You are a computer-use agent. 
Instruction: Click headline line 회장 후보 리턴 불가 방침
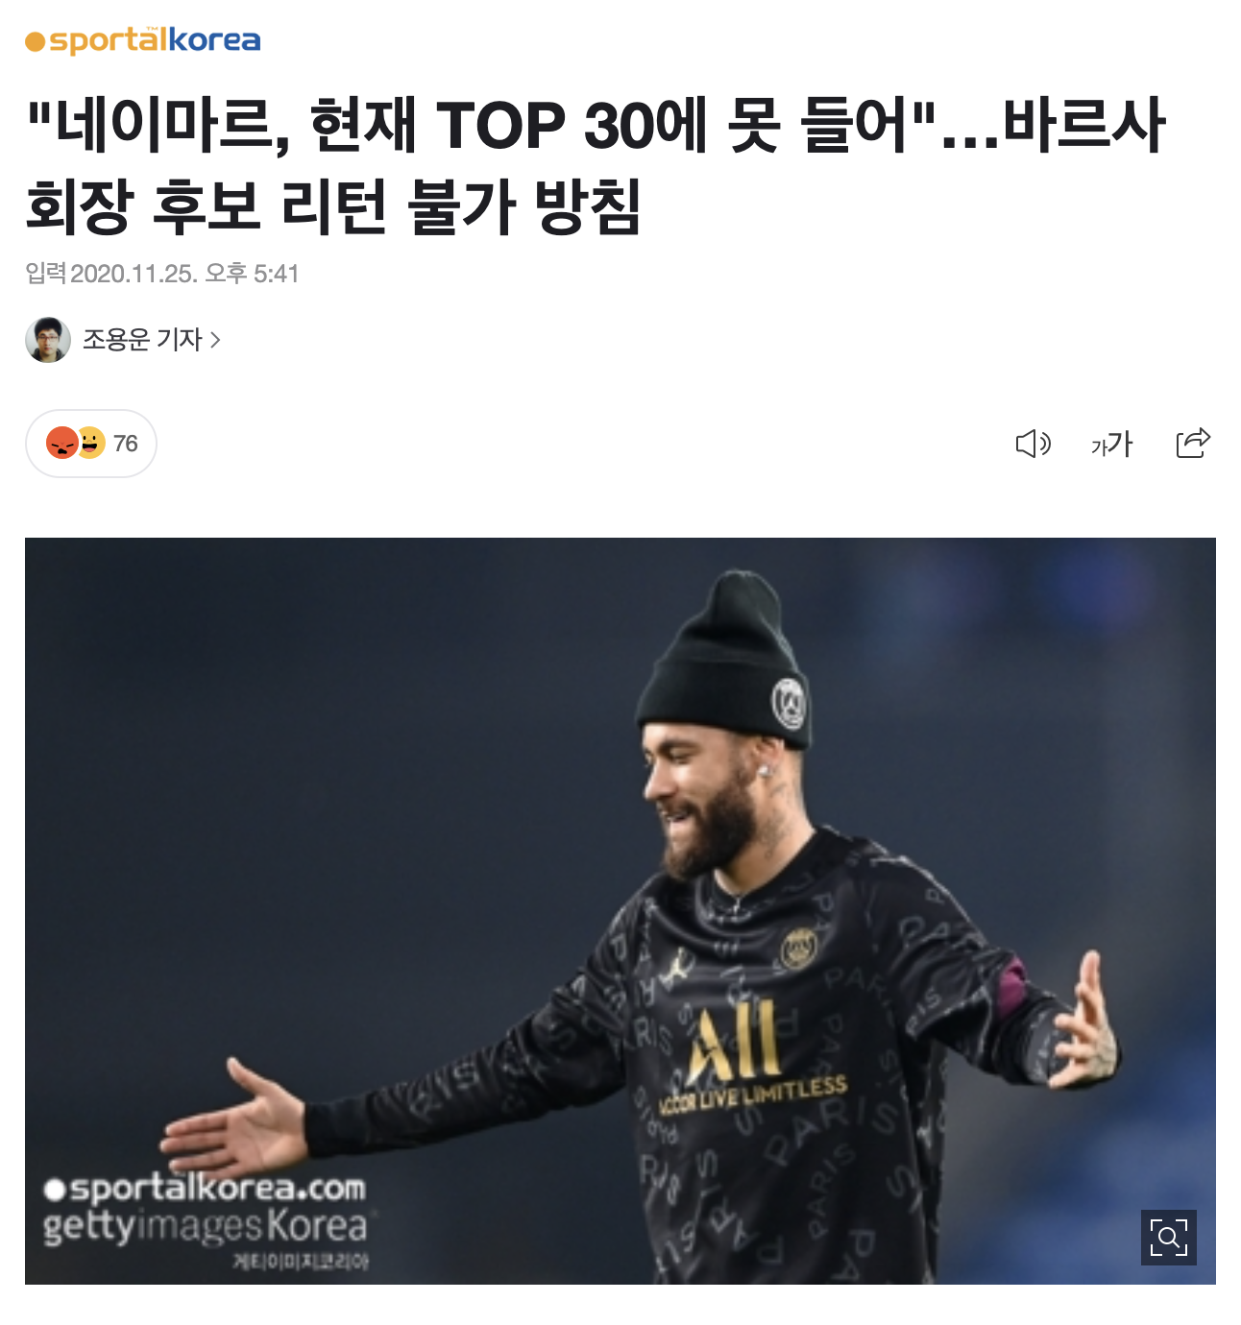333,206
